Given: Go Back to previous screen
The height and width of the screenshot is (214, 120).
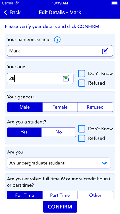Looking at the screenshot, I should point(12,12).
